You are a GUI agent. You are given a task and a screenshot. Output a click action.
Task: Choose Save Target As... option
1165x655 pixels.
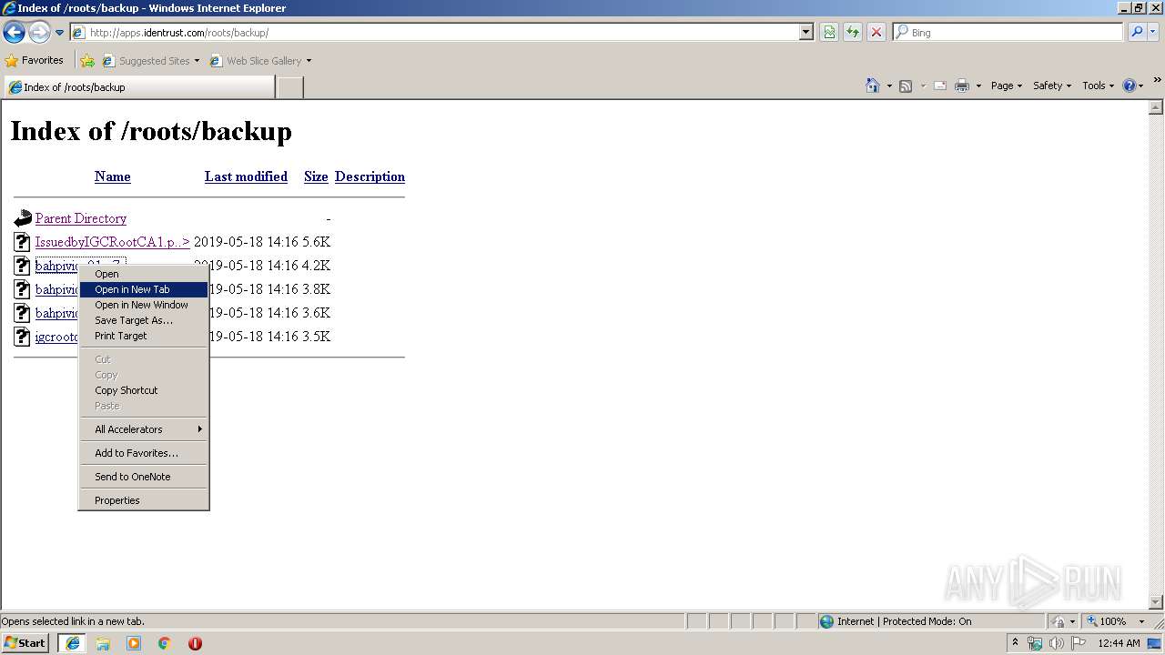tap(144, 320)
